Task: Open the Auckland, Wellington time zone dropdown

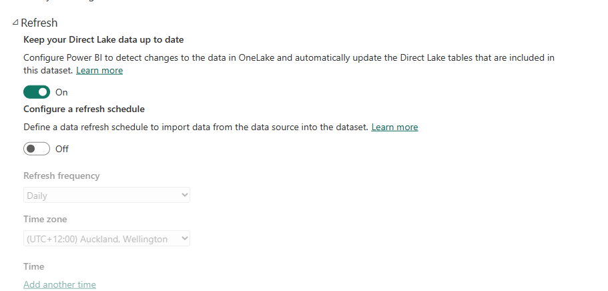Action: coord(100,238)
